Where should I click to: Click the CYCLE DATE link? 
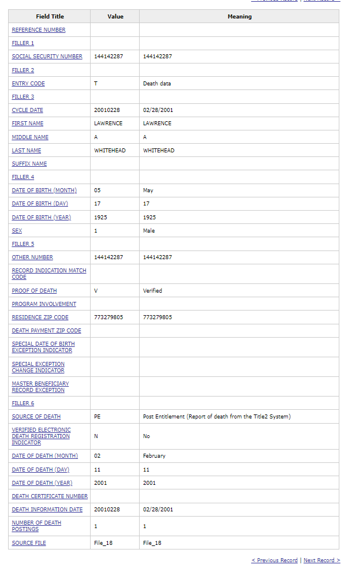(28, 110)
